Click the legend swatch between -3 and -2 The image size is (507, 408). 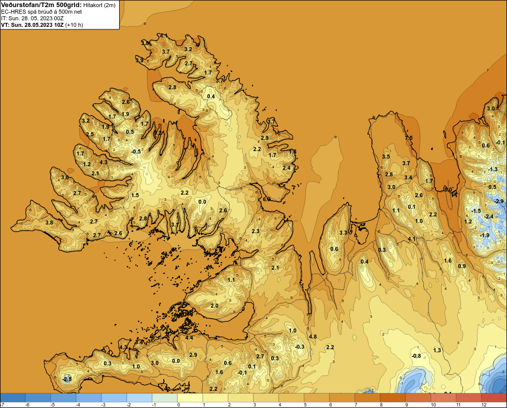click(114, 398)
